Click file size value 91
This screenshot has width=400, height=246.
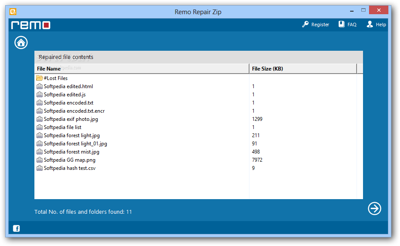[254, 144]
